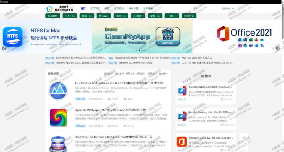284x152 pixels.
Task: Click the 装机必备 green category button
Action: [189, 16]
